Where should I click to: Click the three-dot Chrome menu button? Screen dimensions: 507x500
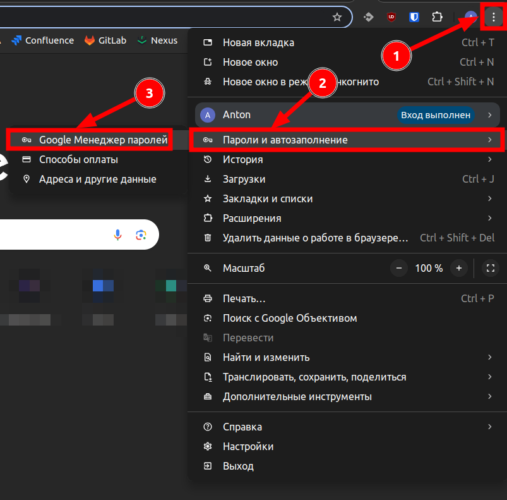(493, 17)
